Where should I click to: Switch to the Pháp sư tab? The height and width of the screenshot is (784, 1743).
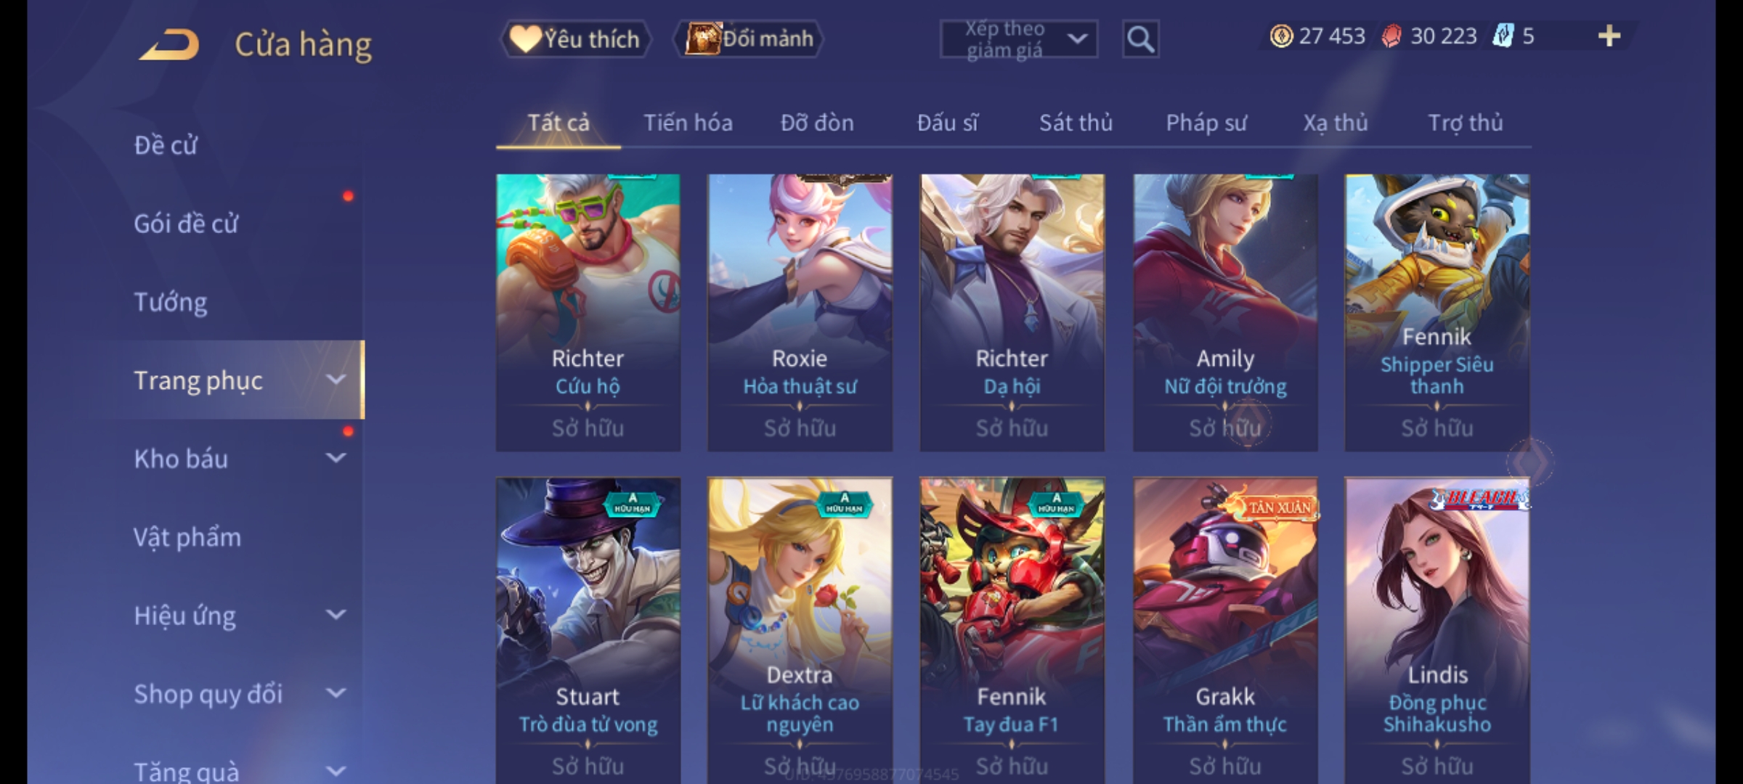pos(1206,123)
